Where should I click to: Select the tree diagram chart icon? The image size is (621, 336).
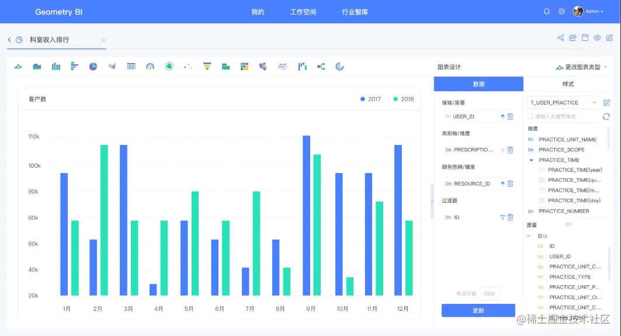[321, 67]
